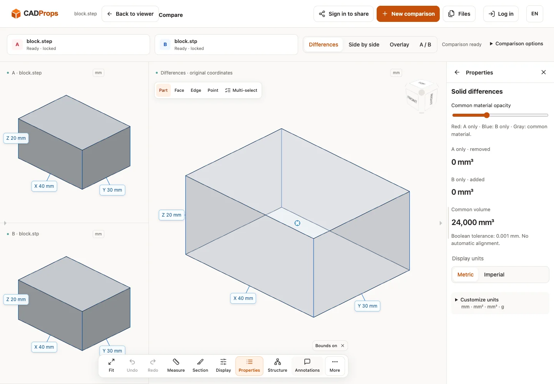Activate the Section tool

tap(200, 366)
